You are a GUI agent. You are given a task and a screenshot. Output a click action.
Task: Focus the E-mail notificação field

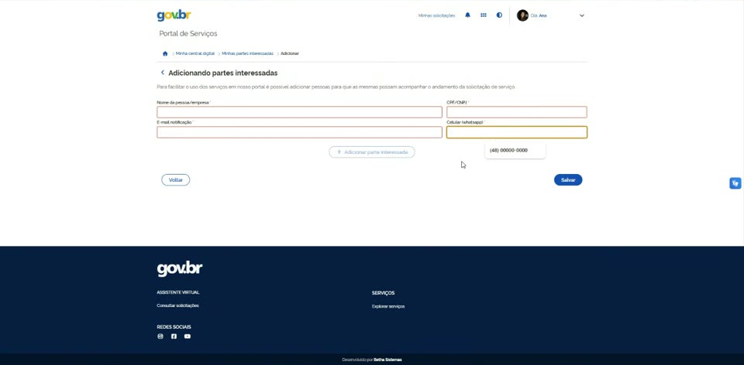coord(299,132)
